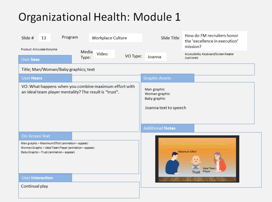This screenshot has height=202, width=272.
Task: Click the VO script text about trust
Action: click(x=78, y=89)
